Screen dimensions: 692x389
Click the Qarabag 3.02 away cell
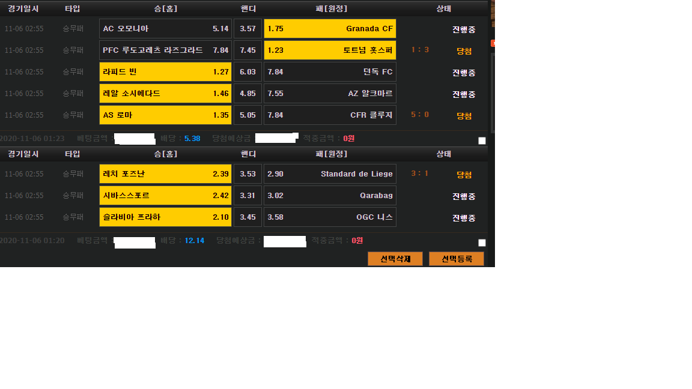330,196
